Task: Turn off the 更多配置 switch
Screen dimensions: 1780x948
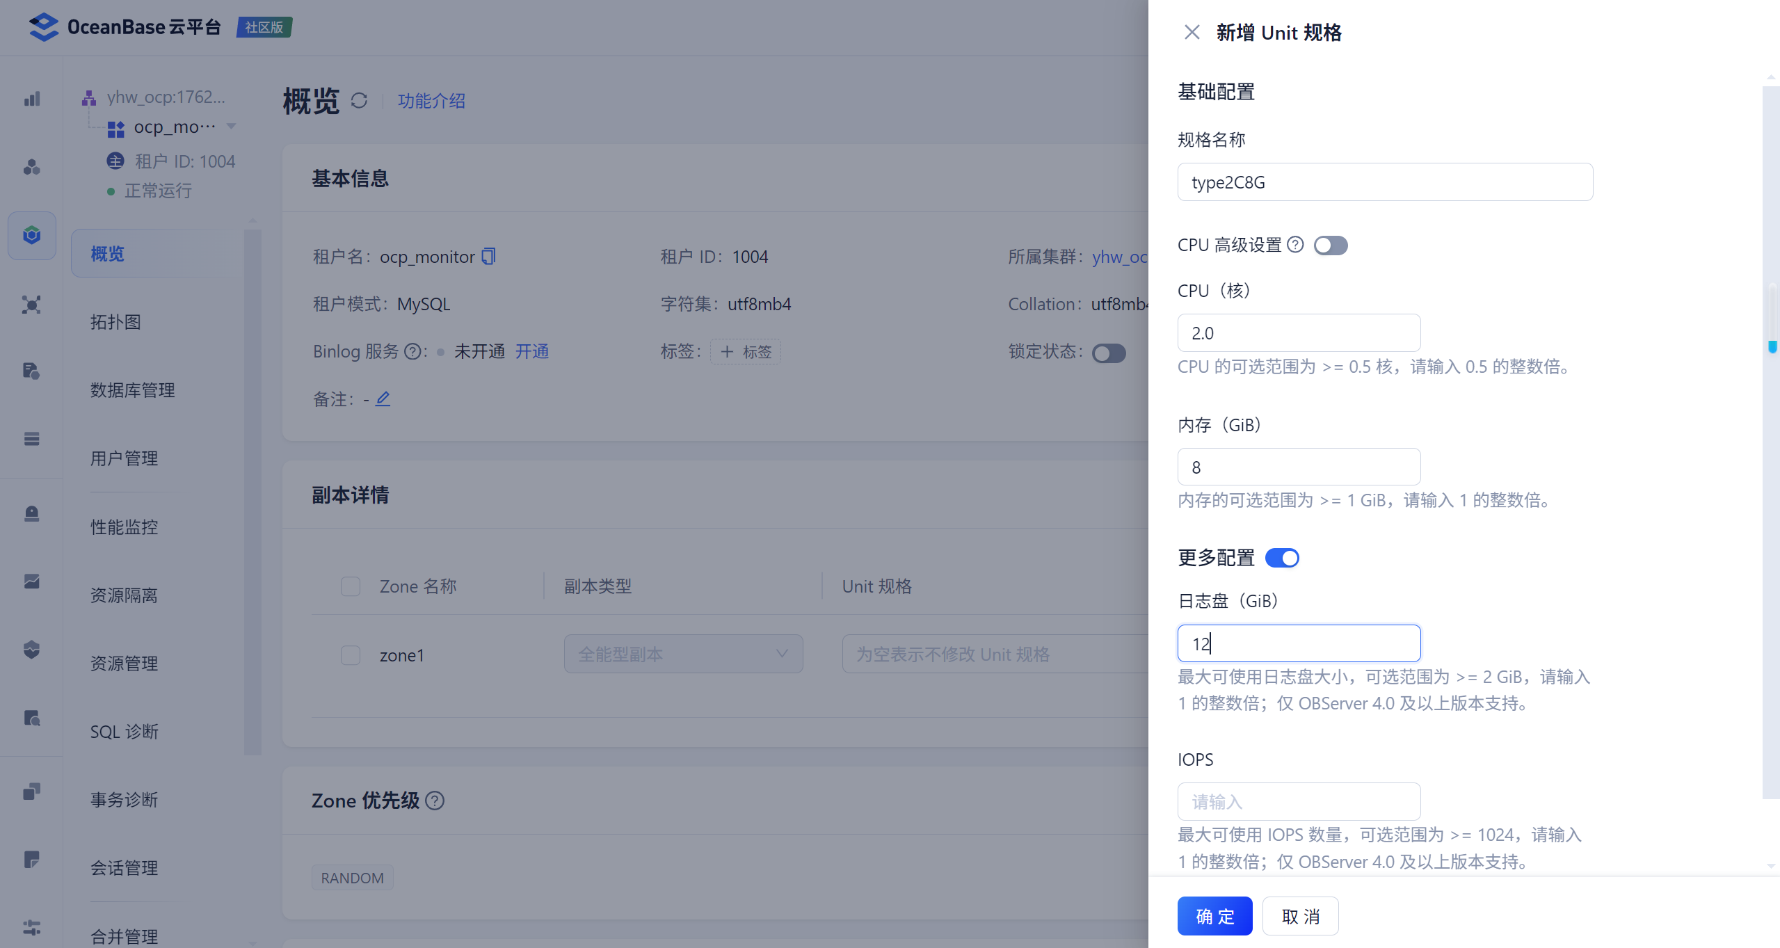Action: [1281, 558]
